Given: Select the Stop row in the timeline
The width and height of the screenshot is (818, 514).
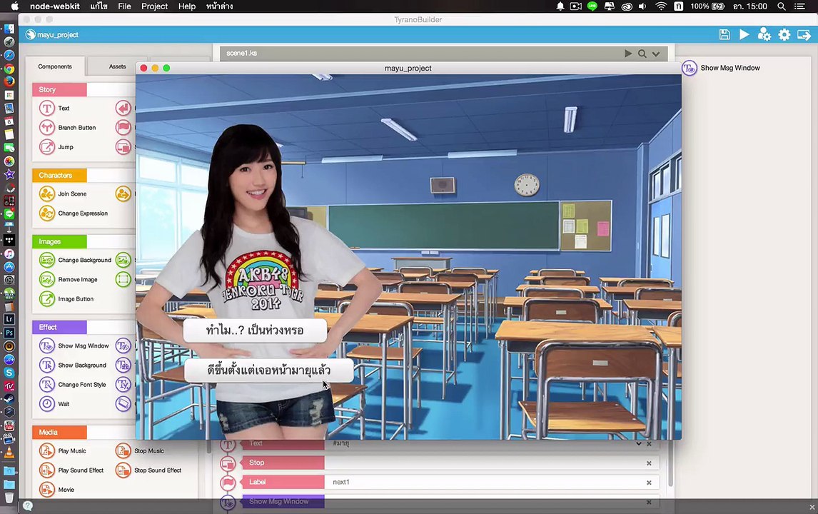Looking at the screenshot, I should click(450, 463).
